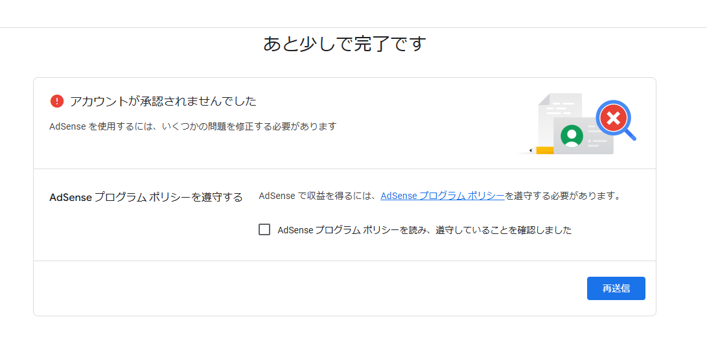Click the text アカウントが承認されませんでした
The image size is (707, 361).
(x=163, y=101)
